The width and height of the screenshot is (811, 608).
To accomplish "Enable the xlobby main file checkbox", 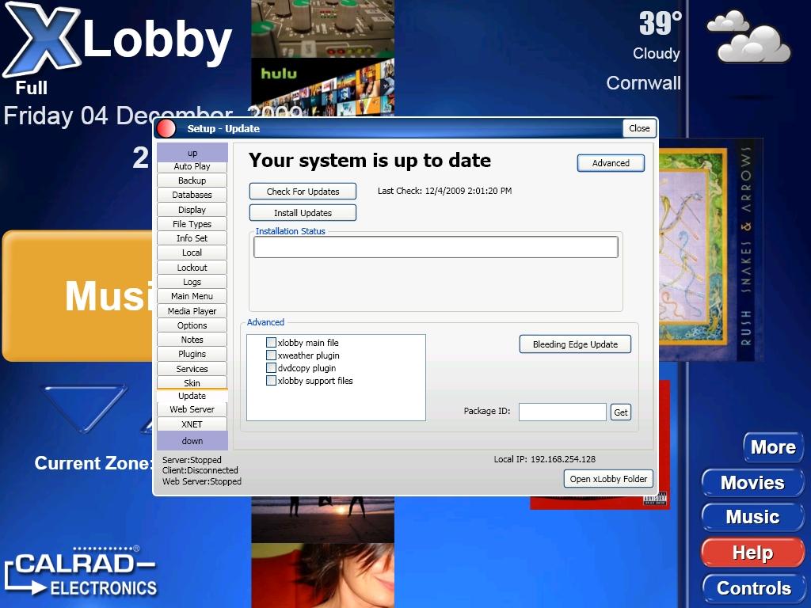I will click(x=272, y=343).
